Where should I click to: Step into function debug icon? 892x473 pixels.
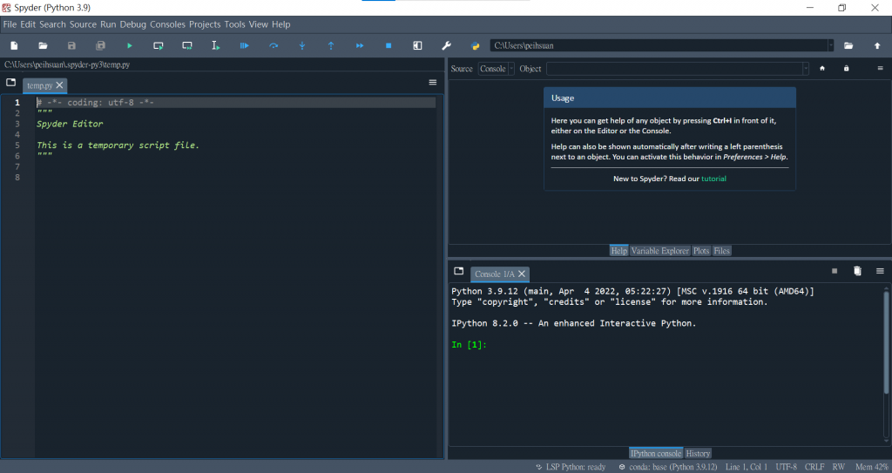click(x=302, y=45)
